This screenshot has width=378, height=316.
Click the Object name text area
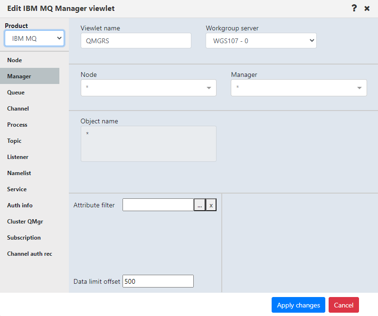pos(149,144)
